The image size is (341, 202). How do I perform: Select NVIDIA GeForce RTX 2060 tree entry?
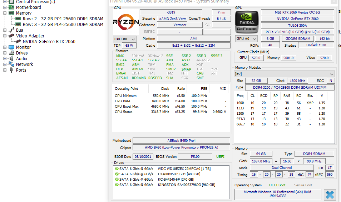click(49, 42)
